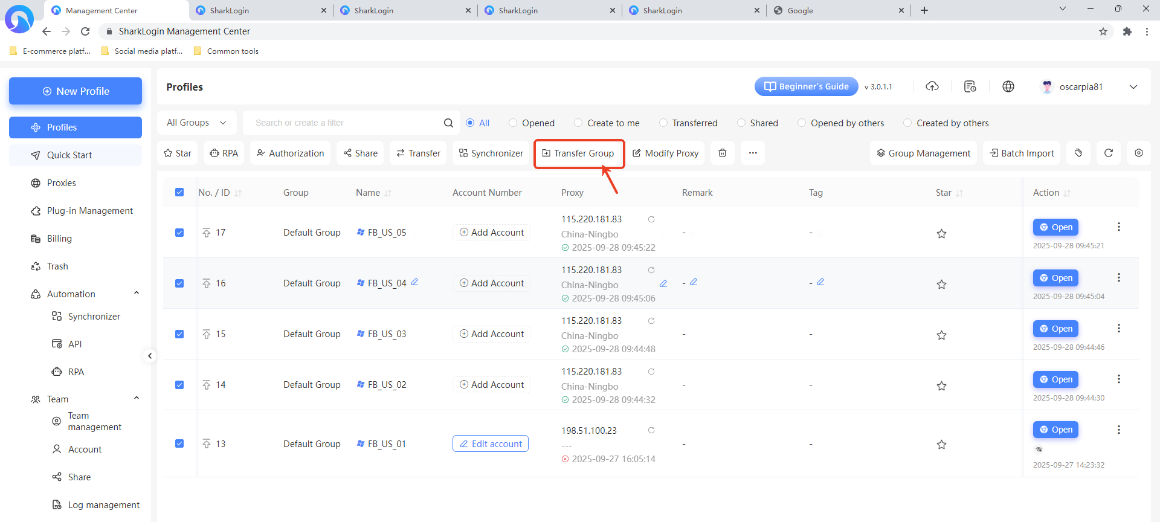Click the New Profile button
Image resolution: width=1160 pixels, height=522 pixels.
76,91
